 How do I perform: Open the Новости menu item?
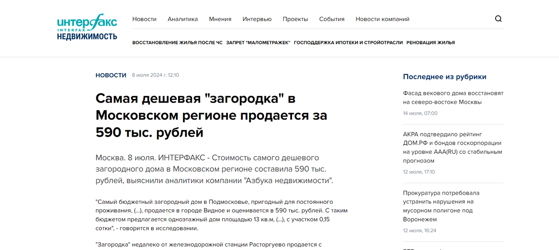pyautogui.click(x=144, y=19)
